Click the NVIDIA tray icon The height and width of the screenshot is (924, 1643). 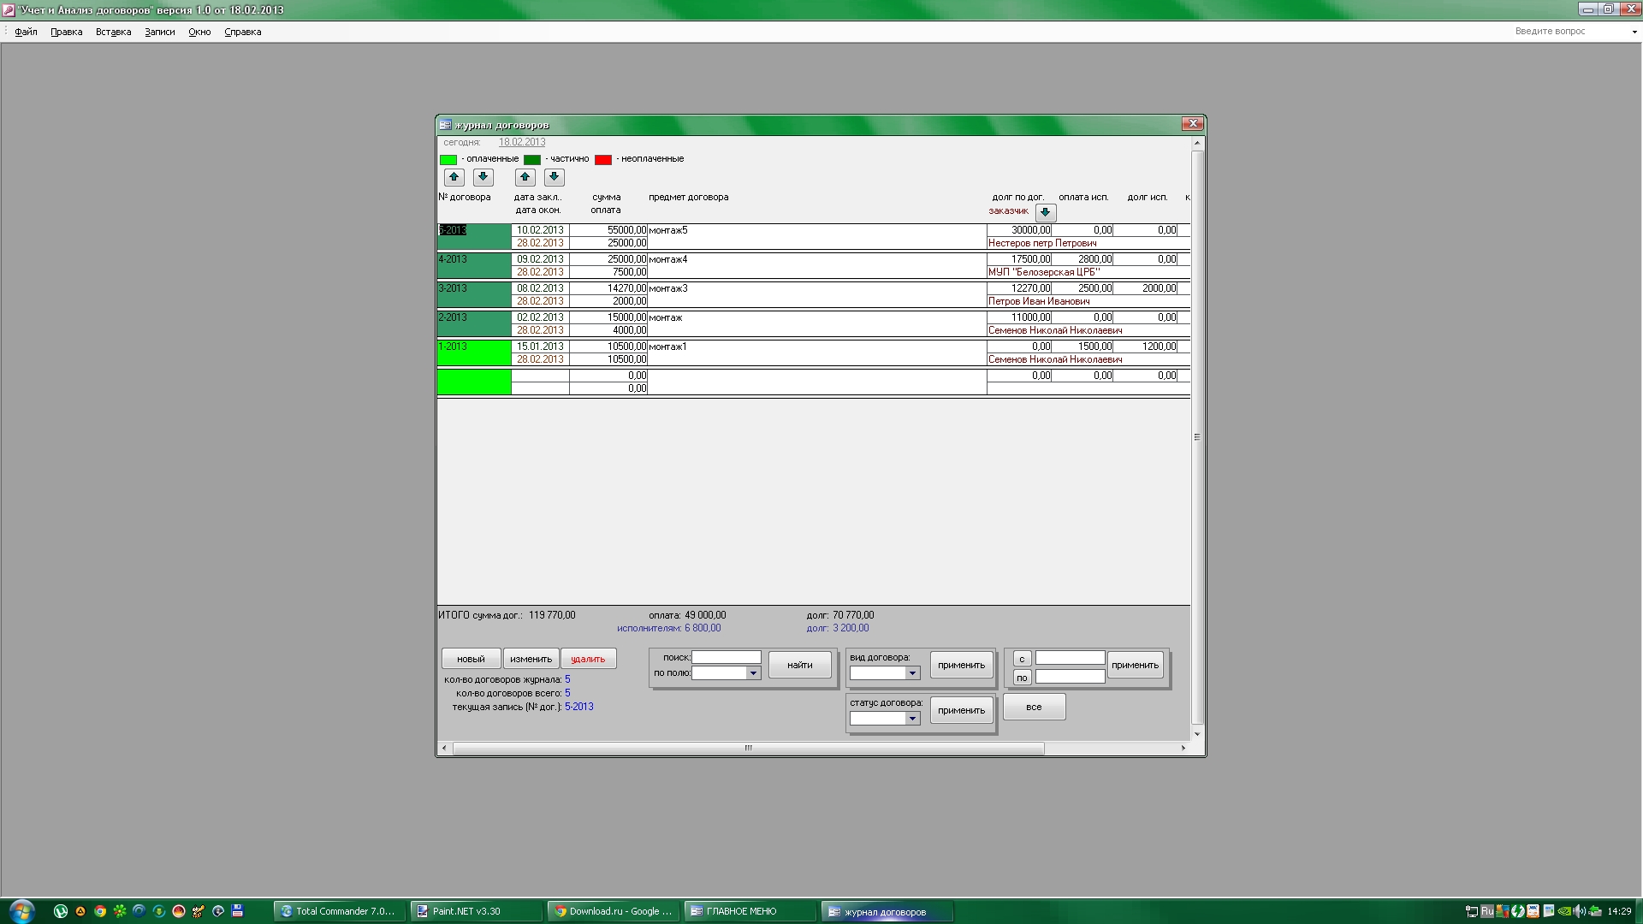click(x=1564, y=911)
